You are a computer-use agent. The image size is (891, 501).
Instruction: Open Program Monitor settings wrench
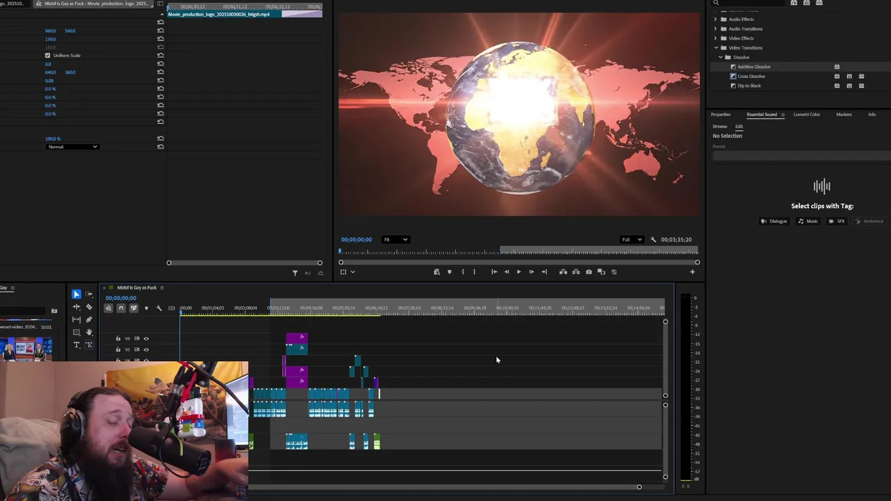click(x=653, y=239)
